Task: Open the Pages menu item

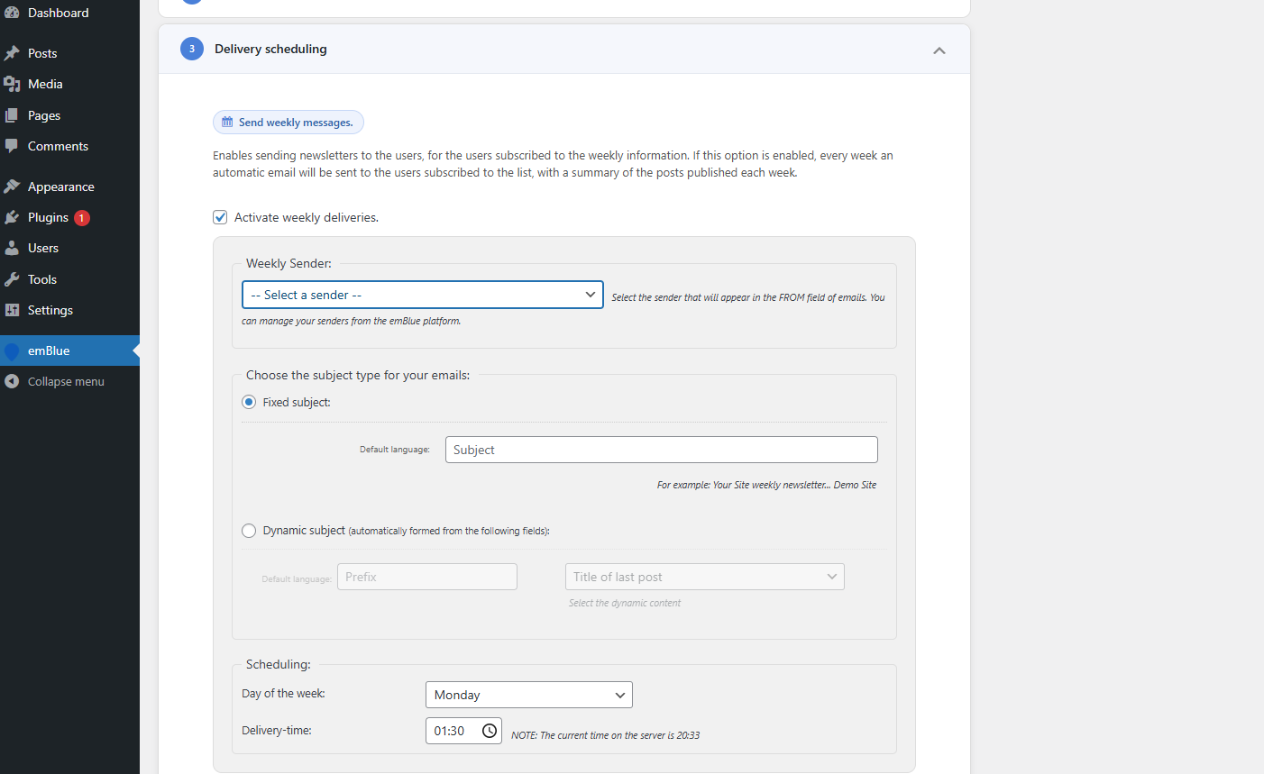Action: 69,115
